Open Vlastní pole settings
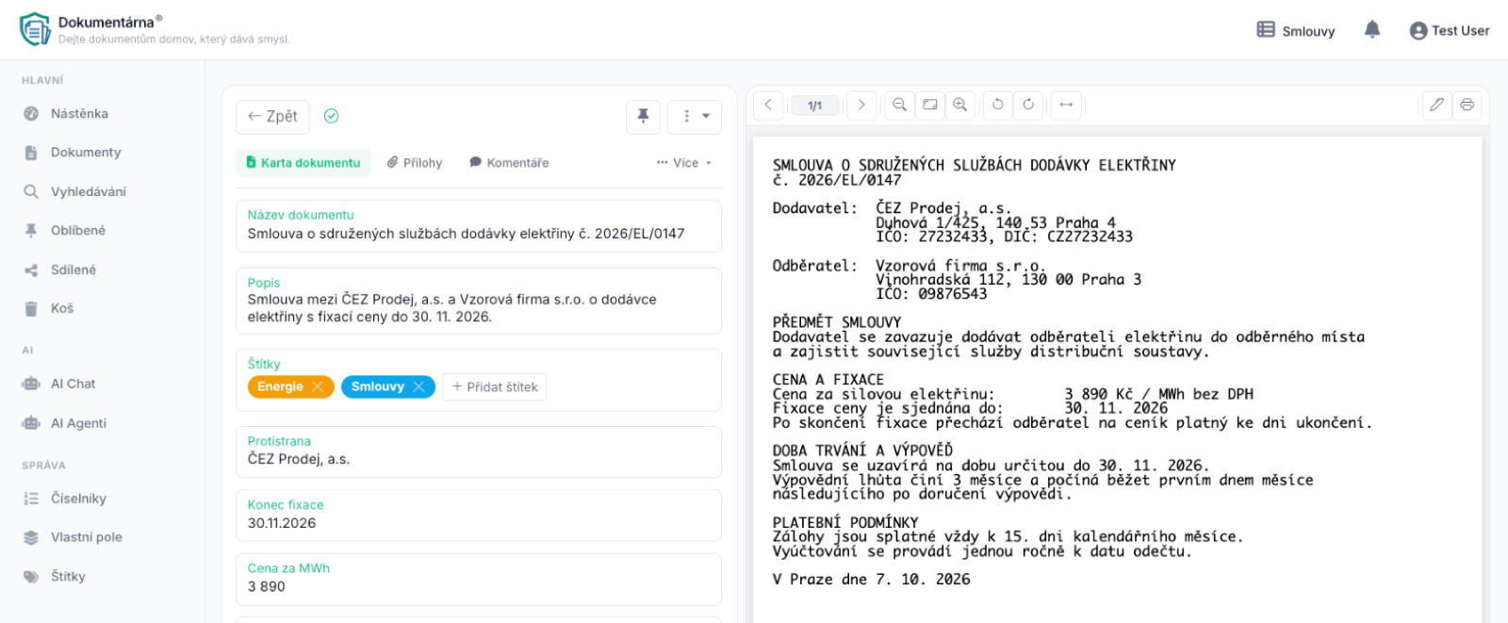This screenshot has height=623, width=1508. coord(87,537)
